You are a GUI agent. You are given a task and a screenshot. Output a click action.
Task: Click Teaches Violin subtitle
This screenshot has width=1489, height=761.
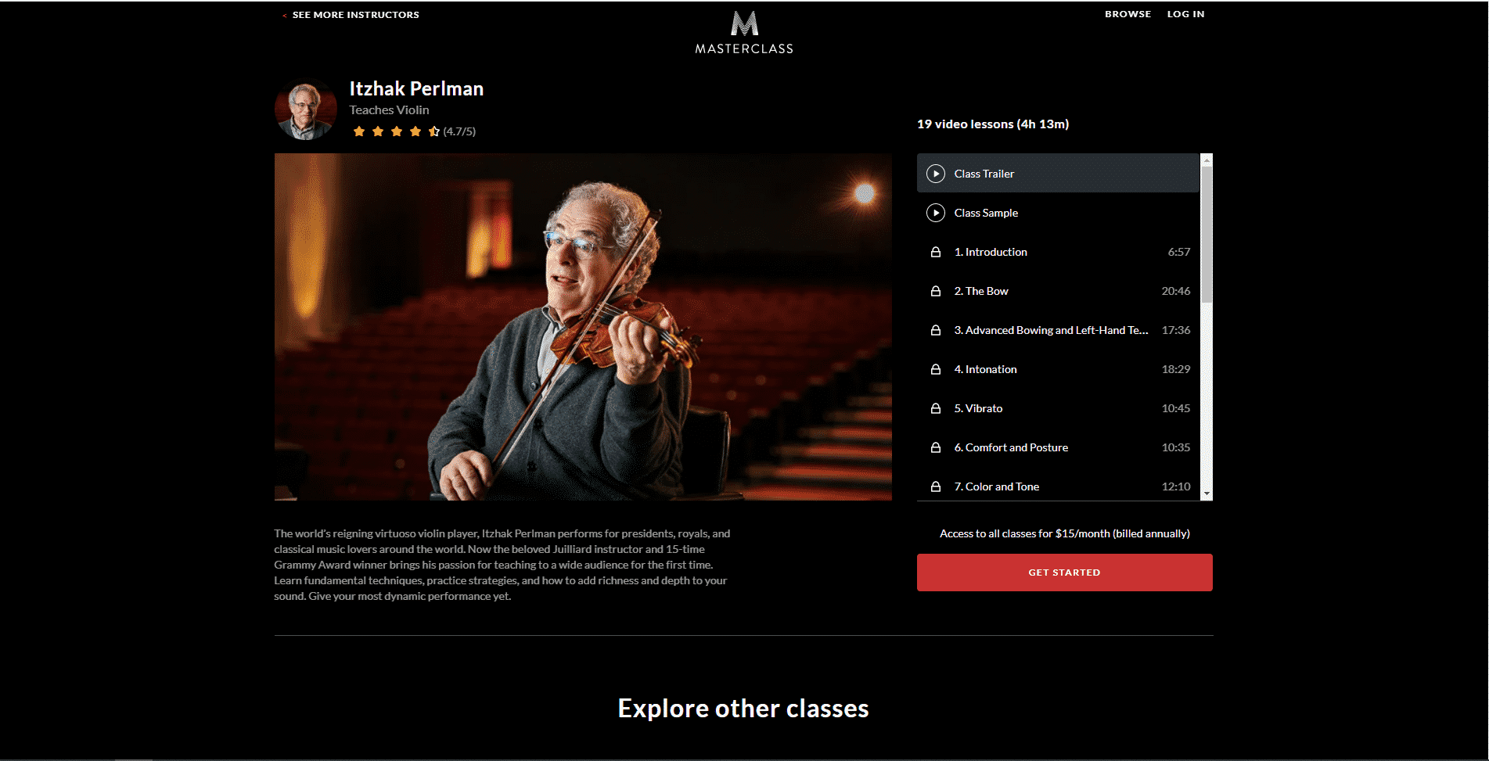pos(389,110)
